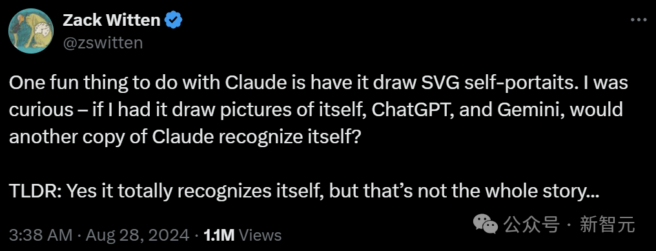Image resolution: width=656 pixels, height=251 pixels.
Task: Visit the @zswitten handle link
Action: pyautogui.click(x=103, y=43)
